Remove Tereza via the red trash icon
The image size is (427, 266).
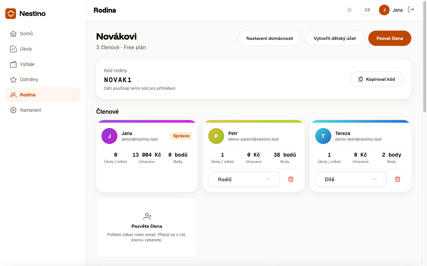click(398, 179)
